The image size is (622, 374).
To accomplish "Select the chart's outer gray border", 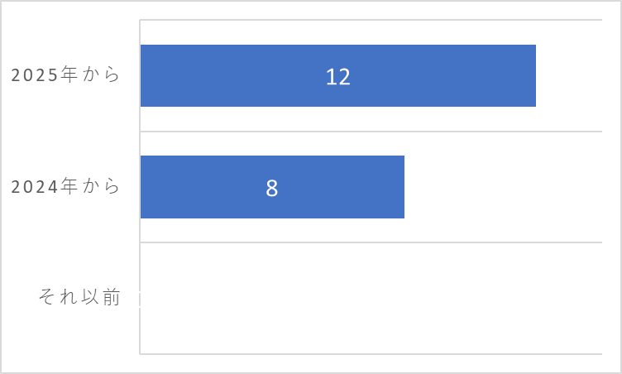I will pyautogui.click(x=311, y=1).
